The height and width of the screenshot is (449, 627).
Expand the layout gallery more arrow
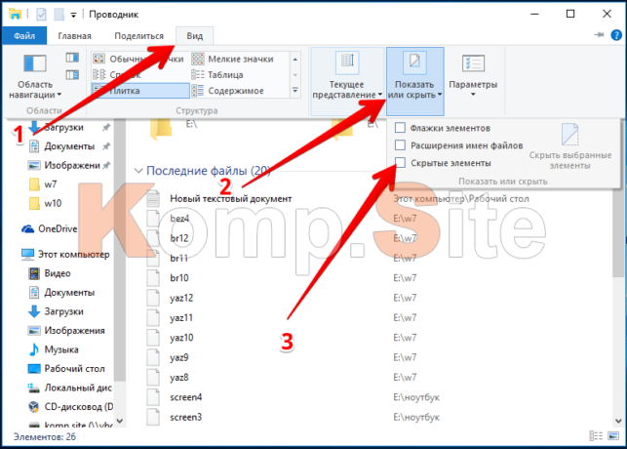(295, 91)
